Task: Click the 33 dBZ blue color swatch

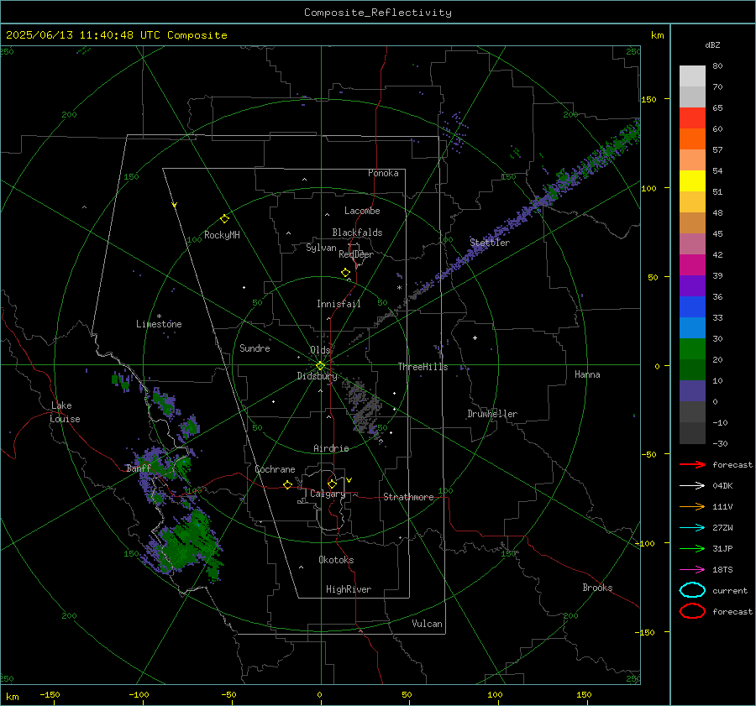Action: tap(692, 307)
